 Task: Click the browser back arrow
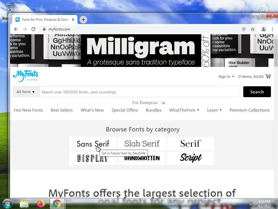pos(16,29)
